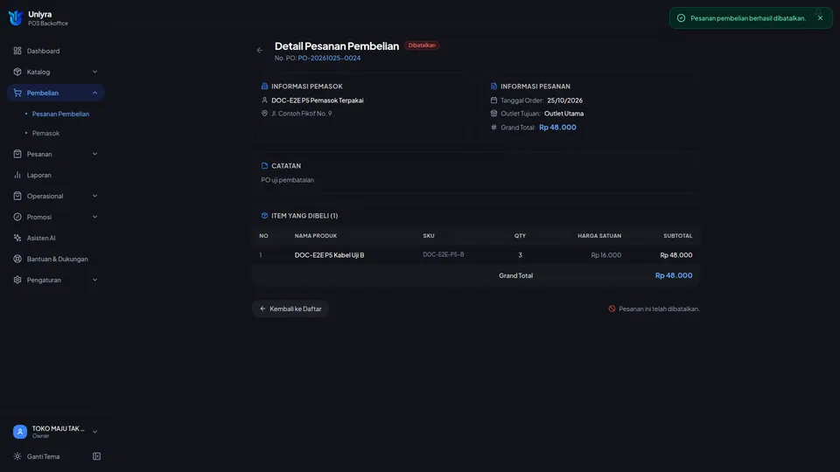Click the Laporan chart icon
The image size is (840, 472).
17,175
